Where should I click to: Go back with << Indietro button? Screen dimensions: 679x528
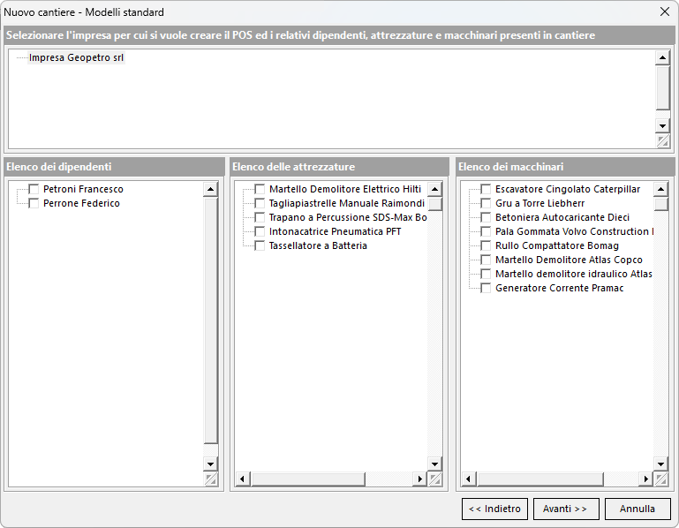coord(494,509)
